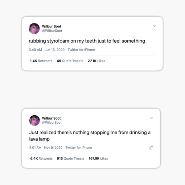This screenshot has height=185, width=185.
Task: Show the 167.9K Likes list
Action: coord(98,158)
